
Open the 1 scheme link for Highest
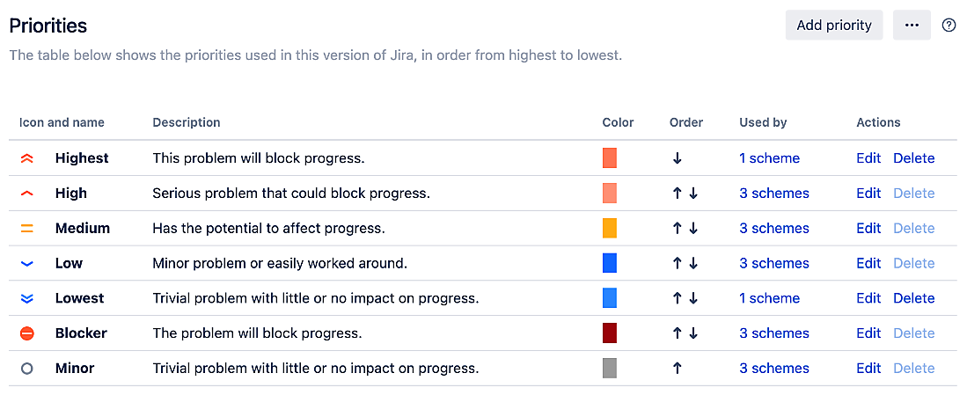tap(770, 158)
